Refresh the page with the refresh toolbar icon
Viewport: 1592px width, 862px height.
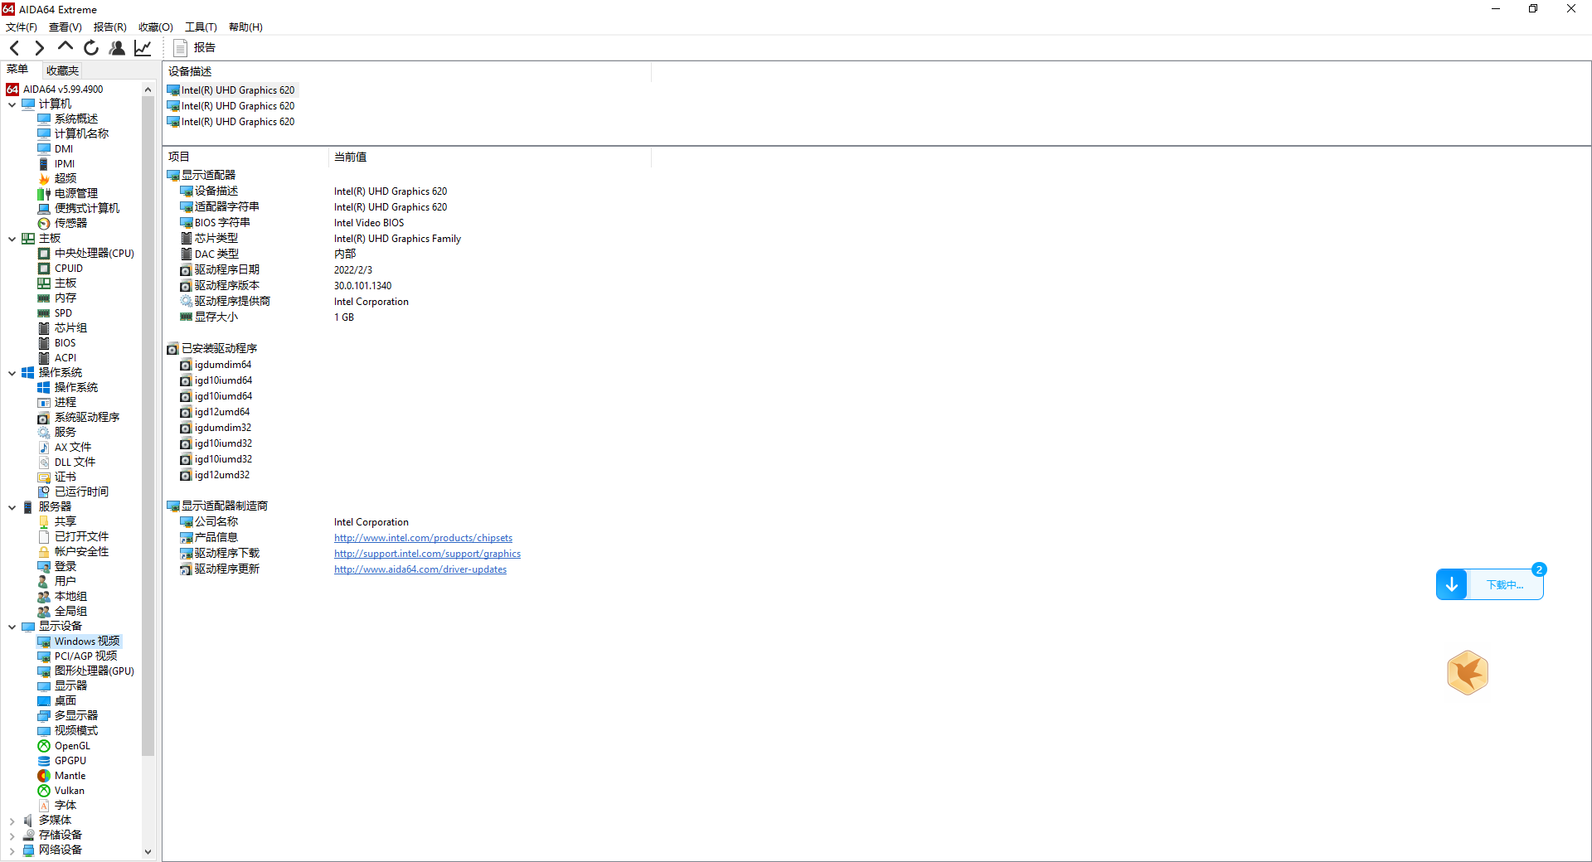coord(91,48)
